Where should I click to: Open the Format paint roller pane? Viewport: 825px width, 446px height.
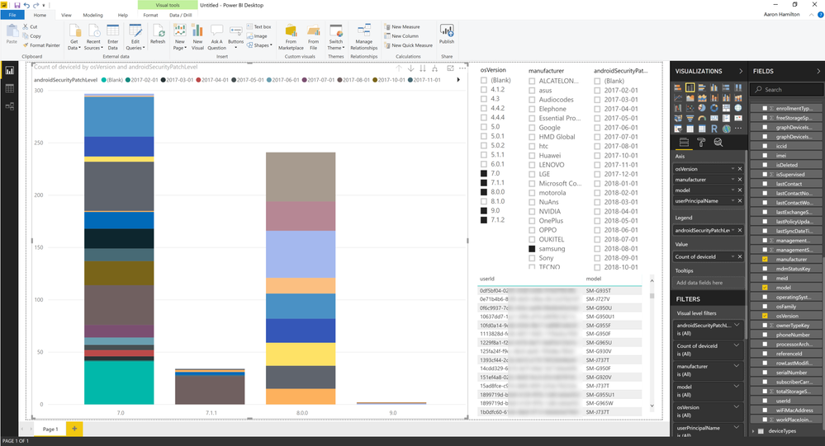701,143
